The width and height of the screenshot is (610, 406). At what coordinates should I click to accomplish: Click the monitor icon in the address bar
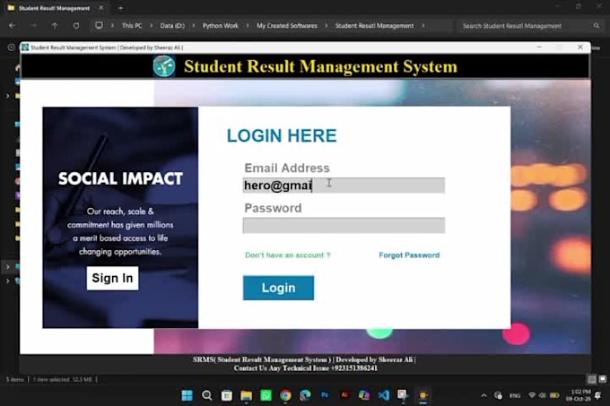[100, 26]
